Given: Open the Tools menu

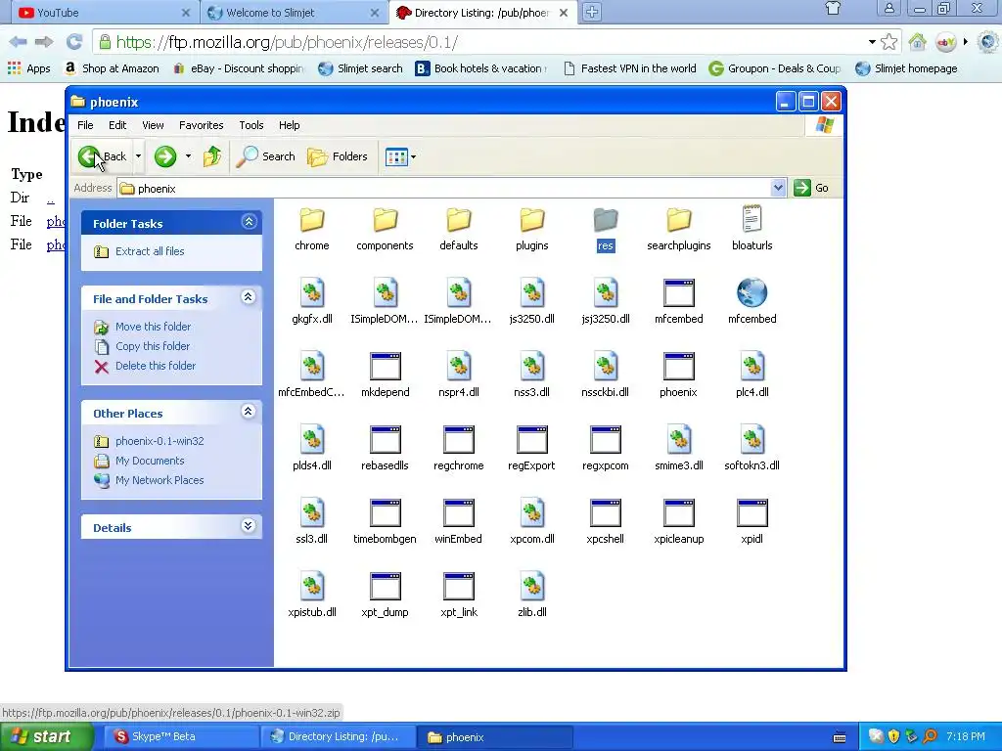Looking at the screenshot, I should pyautogui.click(x=251, y=125).
